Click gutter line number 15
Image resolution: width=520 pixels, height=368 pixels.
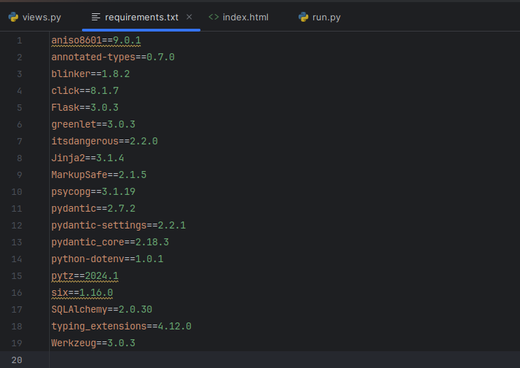[17, 275]
